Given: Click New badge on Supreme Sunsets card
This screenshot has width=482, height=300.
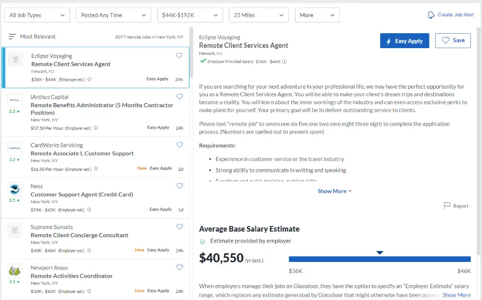Looking at the screenshot, I should 140,250.
